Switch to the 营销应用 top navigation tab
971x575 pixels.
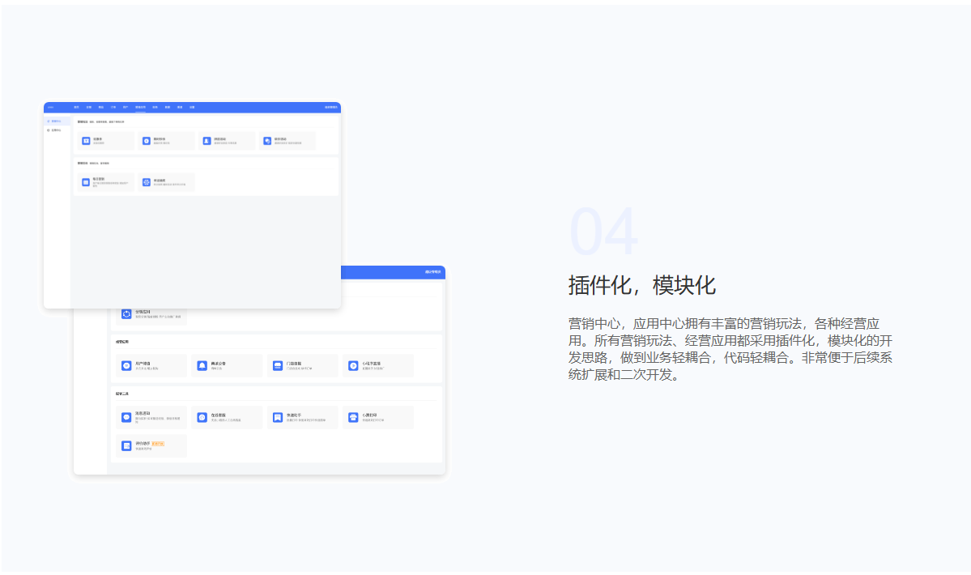tap(140, 107)
